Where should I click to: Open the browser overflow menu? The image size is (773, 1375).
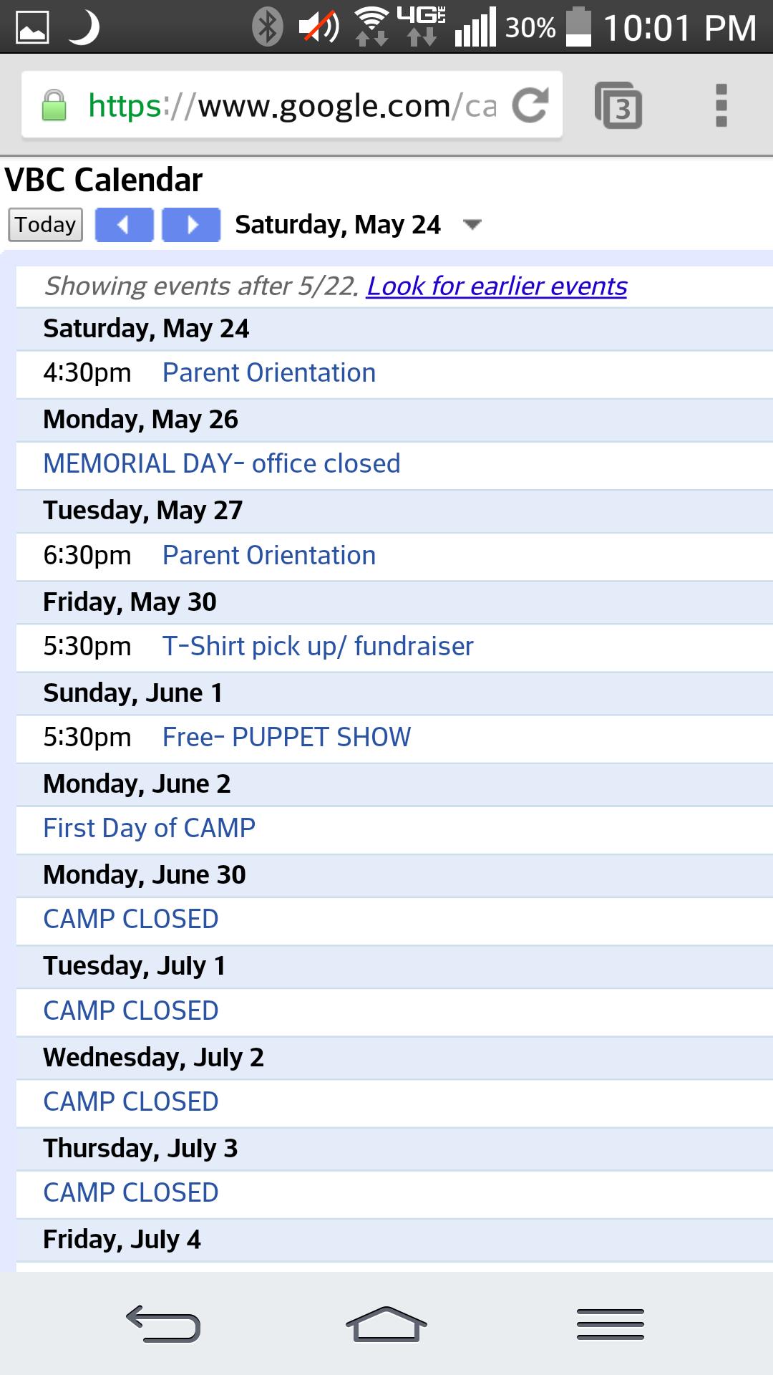[x=721, y=105]
